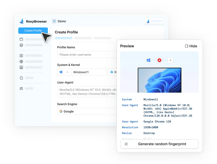The image size is (217, 164).
Task: Switch to the Demo tab
Action: coord(59,21)
